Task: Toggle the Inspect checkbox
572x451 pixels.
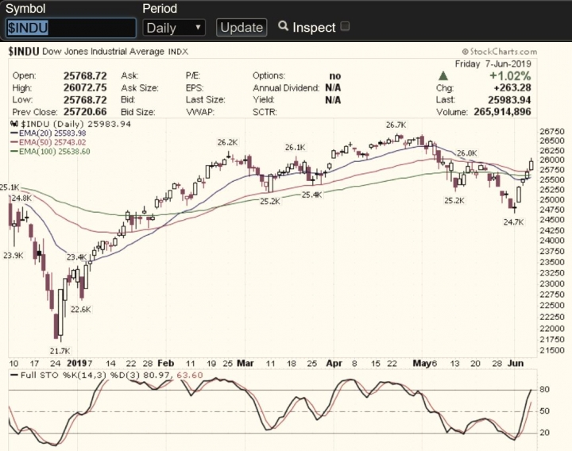Action: (345, 26)
